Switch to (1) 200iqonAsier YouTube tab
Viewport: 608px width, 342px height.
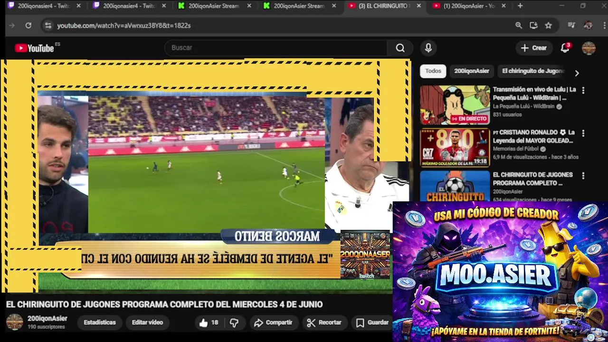(469, 6)
